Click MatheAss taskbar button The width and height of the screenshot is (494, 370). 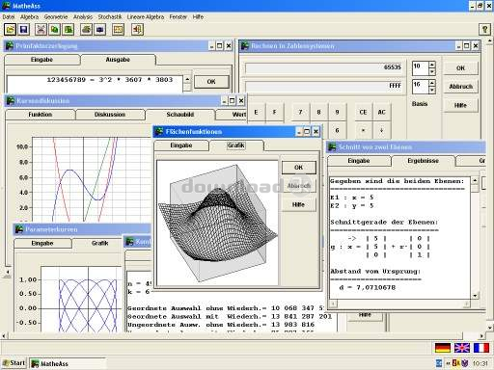pyautogui.click(x=68, y=363)
